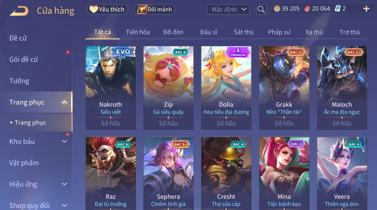Viewport: 377px width, 210px height.
Task: Open Tướng in the sidebar
Action: 19,81
